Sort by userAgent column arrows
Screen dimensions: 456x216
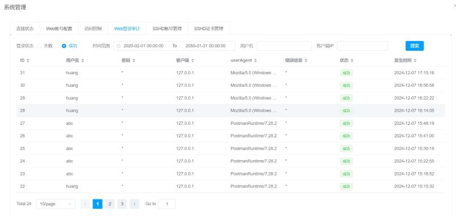click(255, 60)
